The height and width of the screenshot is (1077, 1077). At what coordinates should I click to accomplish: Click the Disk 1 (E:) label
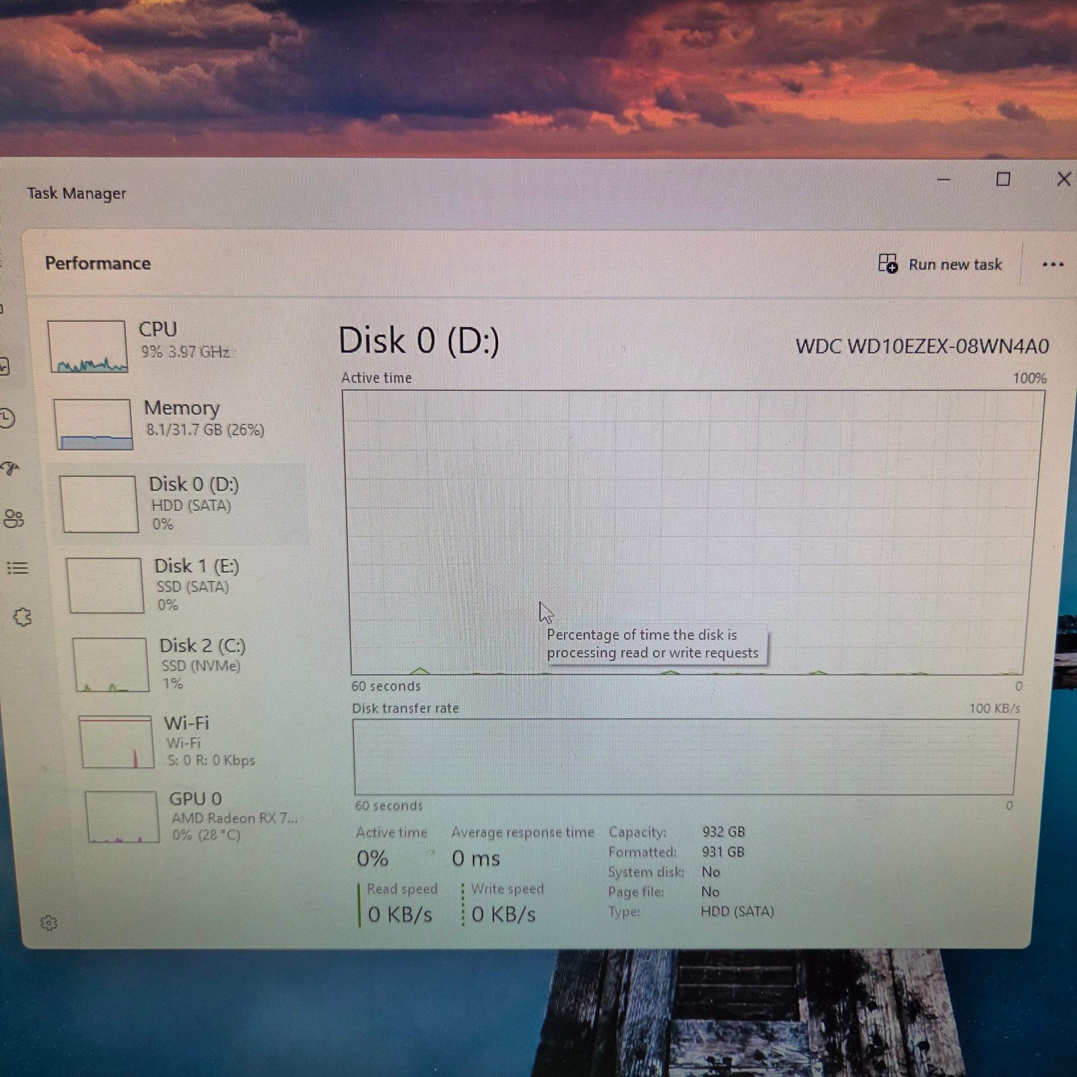coord(197,566)
